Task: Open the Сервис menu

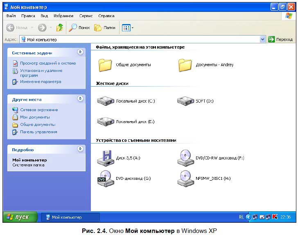Action: click(x=86, y=16)
